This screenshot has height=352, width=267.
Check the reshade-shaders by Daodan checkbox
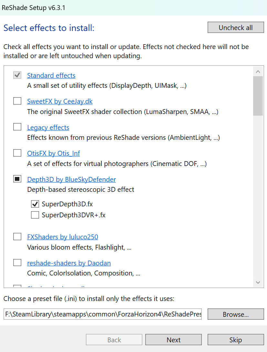(17, 263)
